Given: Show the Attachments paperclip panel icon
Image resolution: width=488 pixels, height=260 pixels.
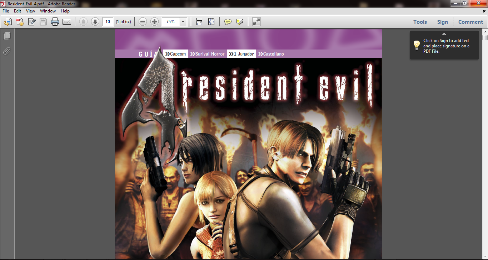Looking at the screenshot, I should pyautogui.click(x=7, y=51).
